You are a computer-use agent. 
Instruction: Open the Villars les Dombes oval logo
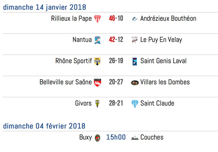coord(135,83)
